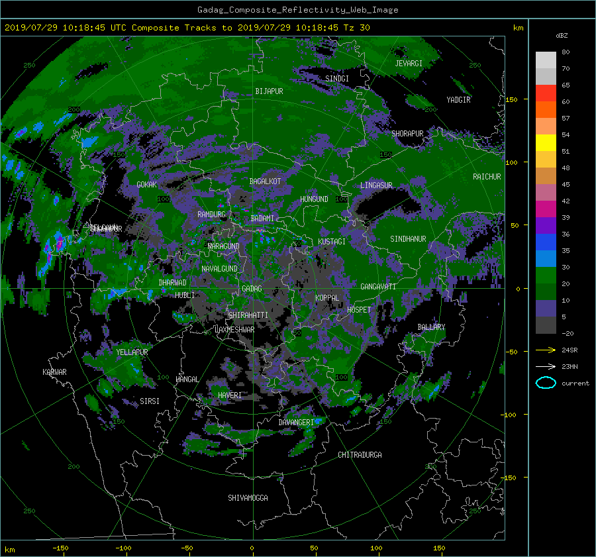This screenshot has height=557, width=596.
Task: Click the bright green 20–30 dBZ swatch
Action: (546, 275)
